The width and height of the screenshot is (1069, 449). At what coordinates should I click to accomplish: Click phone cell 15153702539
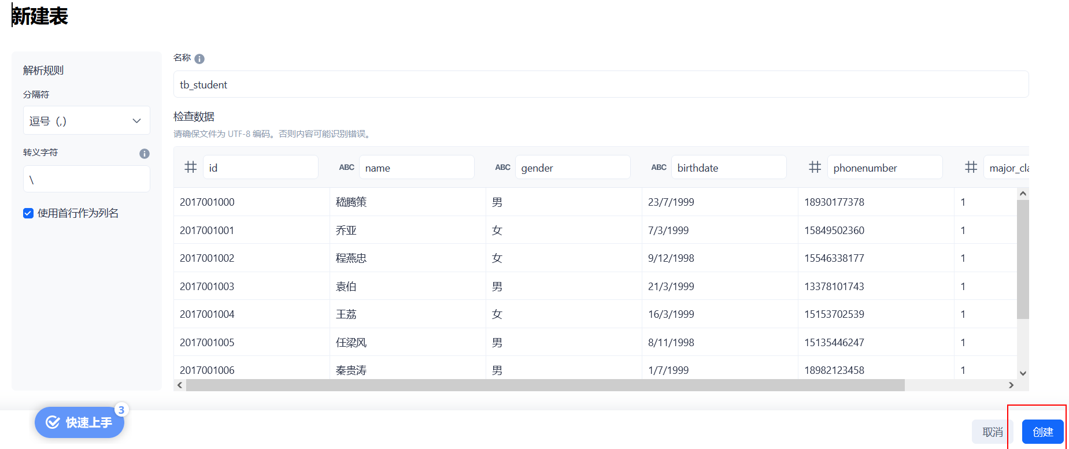coord(876,314)
